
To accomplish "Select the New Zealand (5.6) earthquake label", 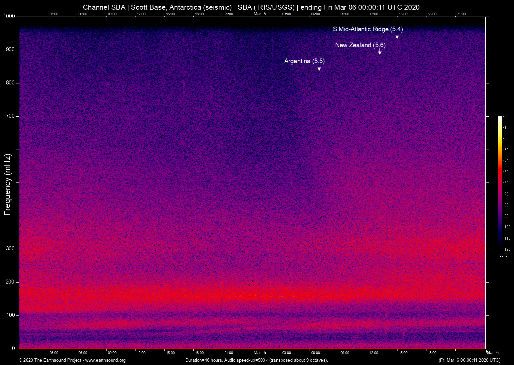I will [360, 45].
